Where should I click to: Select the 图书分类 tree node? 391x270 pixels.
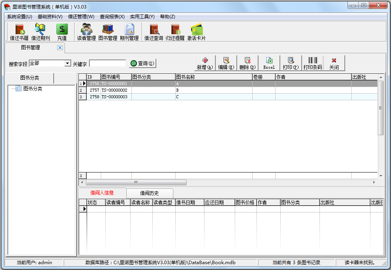tap(33, 89)
